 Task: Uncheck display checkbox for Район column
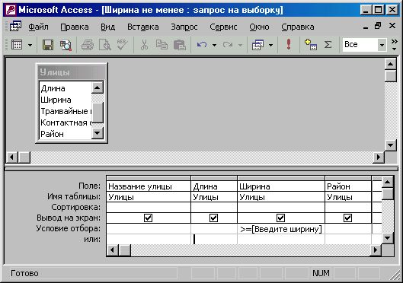coord(347,218)
